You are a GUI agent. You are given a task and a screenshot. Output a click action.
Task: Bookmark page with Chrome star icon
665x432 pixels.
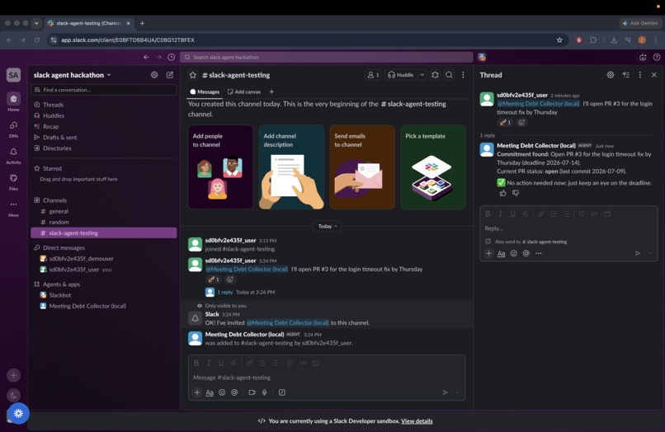click(x=559, y=40)
